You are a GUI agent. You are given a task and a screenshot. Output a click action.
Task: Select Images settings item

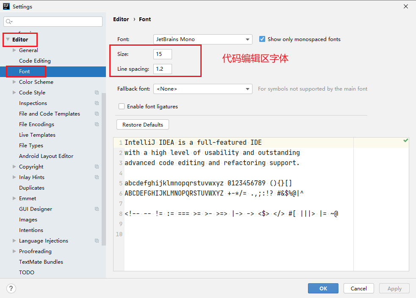(x=28, y=220)
